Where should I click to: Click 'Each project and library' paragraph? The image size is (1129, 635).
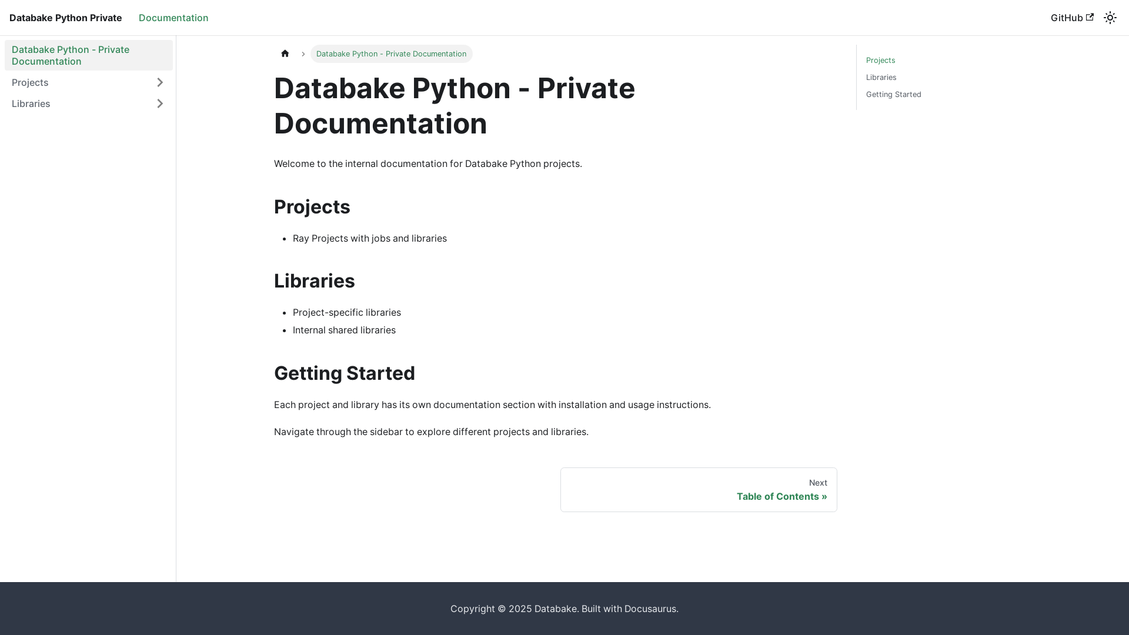[492, 405]
